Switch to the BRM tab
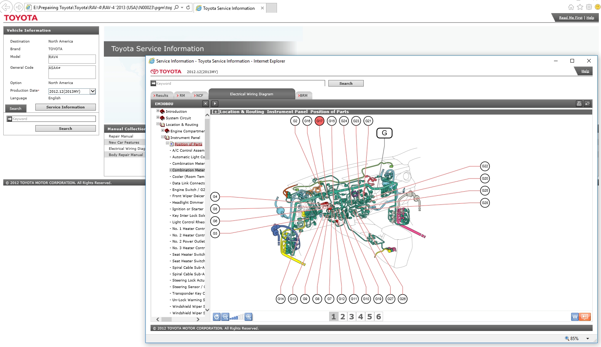The height and width of the screenshot is (347, 601). tap(303, 96)
